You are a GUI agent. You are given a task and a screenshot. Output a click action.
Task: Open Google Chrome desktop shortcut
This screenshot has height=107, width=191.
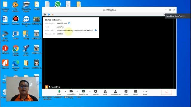(16, 51)
